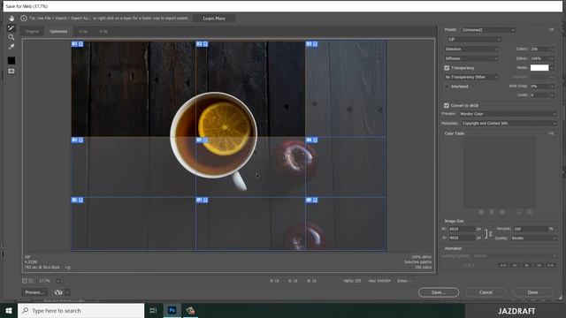Viewport: 566px width, 318px height.
Task: Select slice 01 badge
Action: pos(77,44)
